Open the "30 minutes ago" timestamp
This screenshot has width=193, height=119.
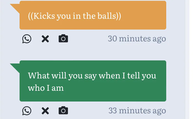[x=137, y=39]
